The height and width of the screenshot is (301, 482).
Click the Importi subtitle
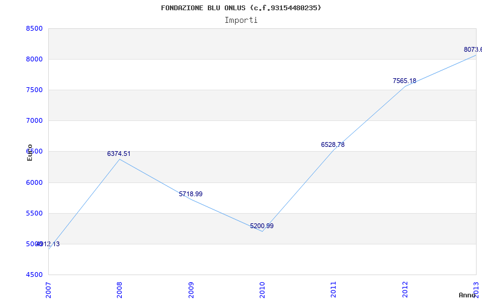coord(241,20)
